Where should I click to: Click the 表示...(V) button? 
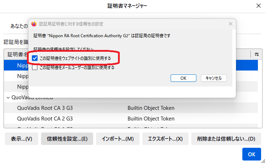coord(21,139)
